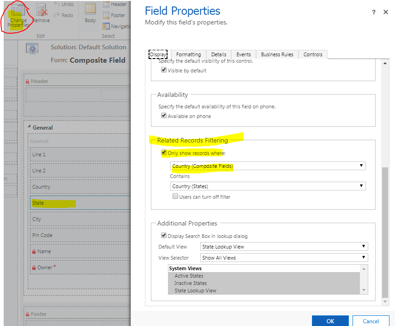Image resolution: width=395 pixels, height=326 pixels.
Task: Click the Undo arrow icon
Action: pyautogui.click(x=57, y=5)
